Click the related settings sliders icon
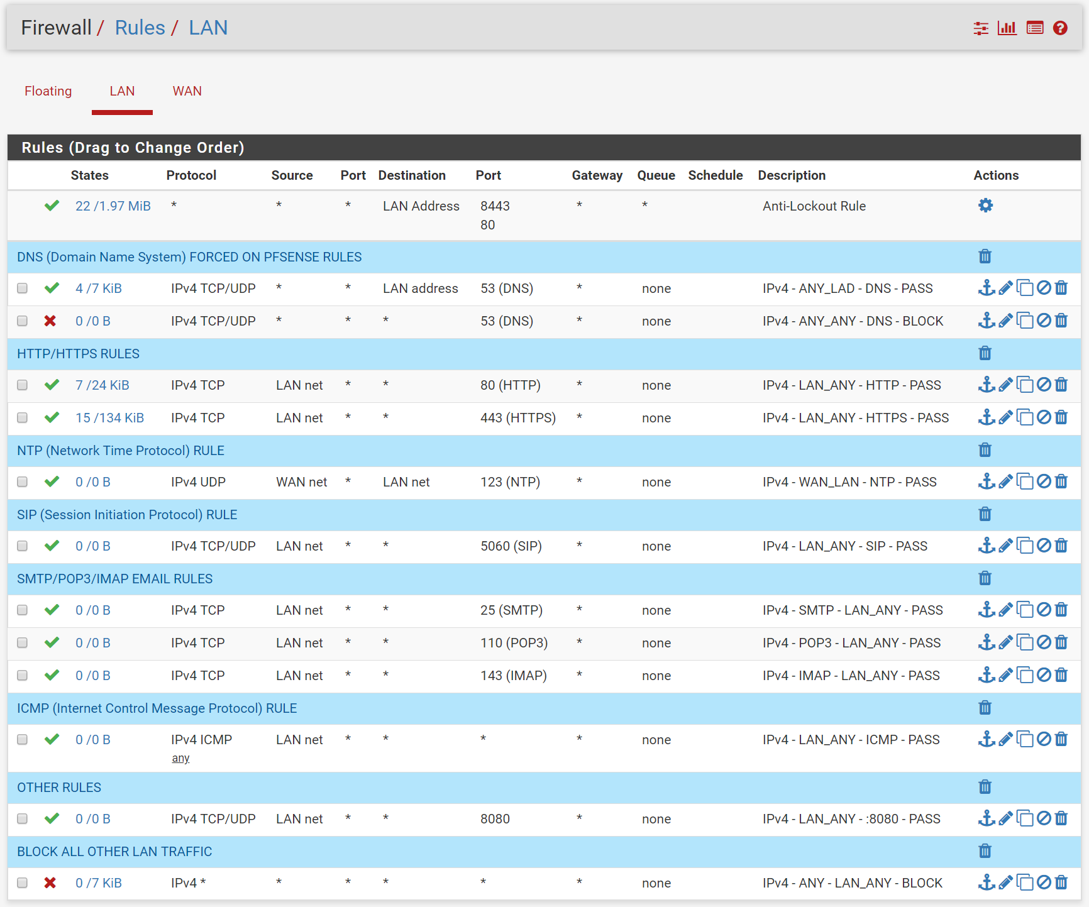The width and height of the screenshot is (1089, 907). (x=980, y=28)
